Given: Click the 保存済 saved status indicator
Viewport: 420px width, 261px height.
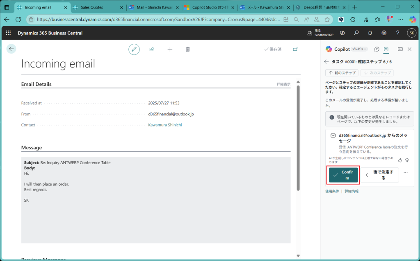Looking at the screenshot, I should pos(273,49).
